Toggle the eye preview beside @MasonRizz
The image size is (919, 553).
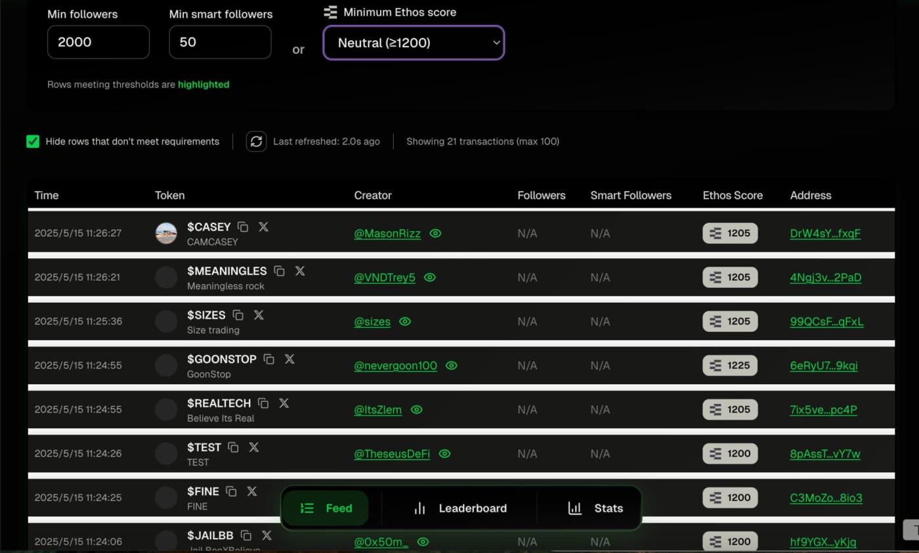(435, 233)
